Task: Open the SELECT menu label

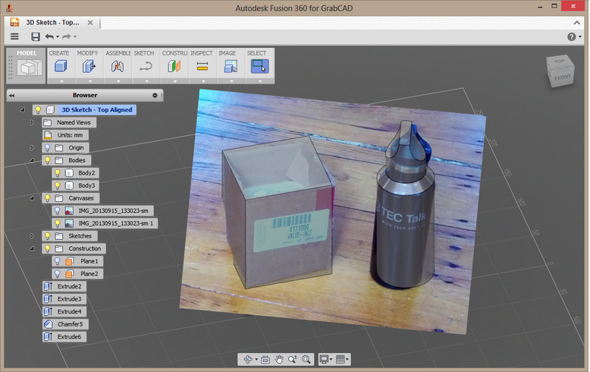Action: click(x=256, y=53)
